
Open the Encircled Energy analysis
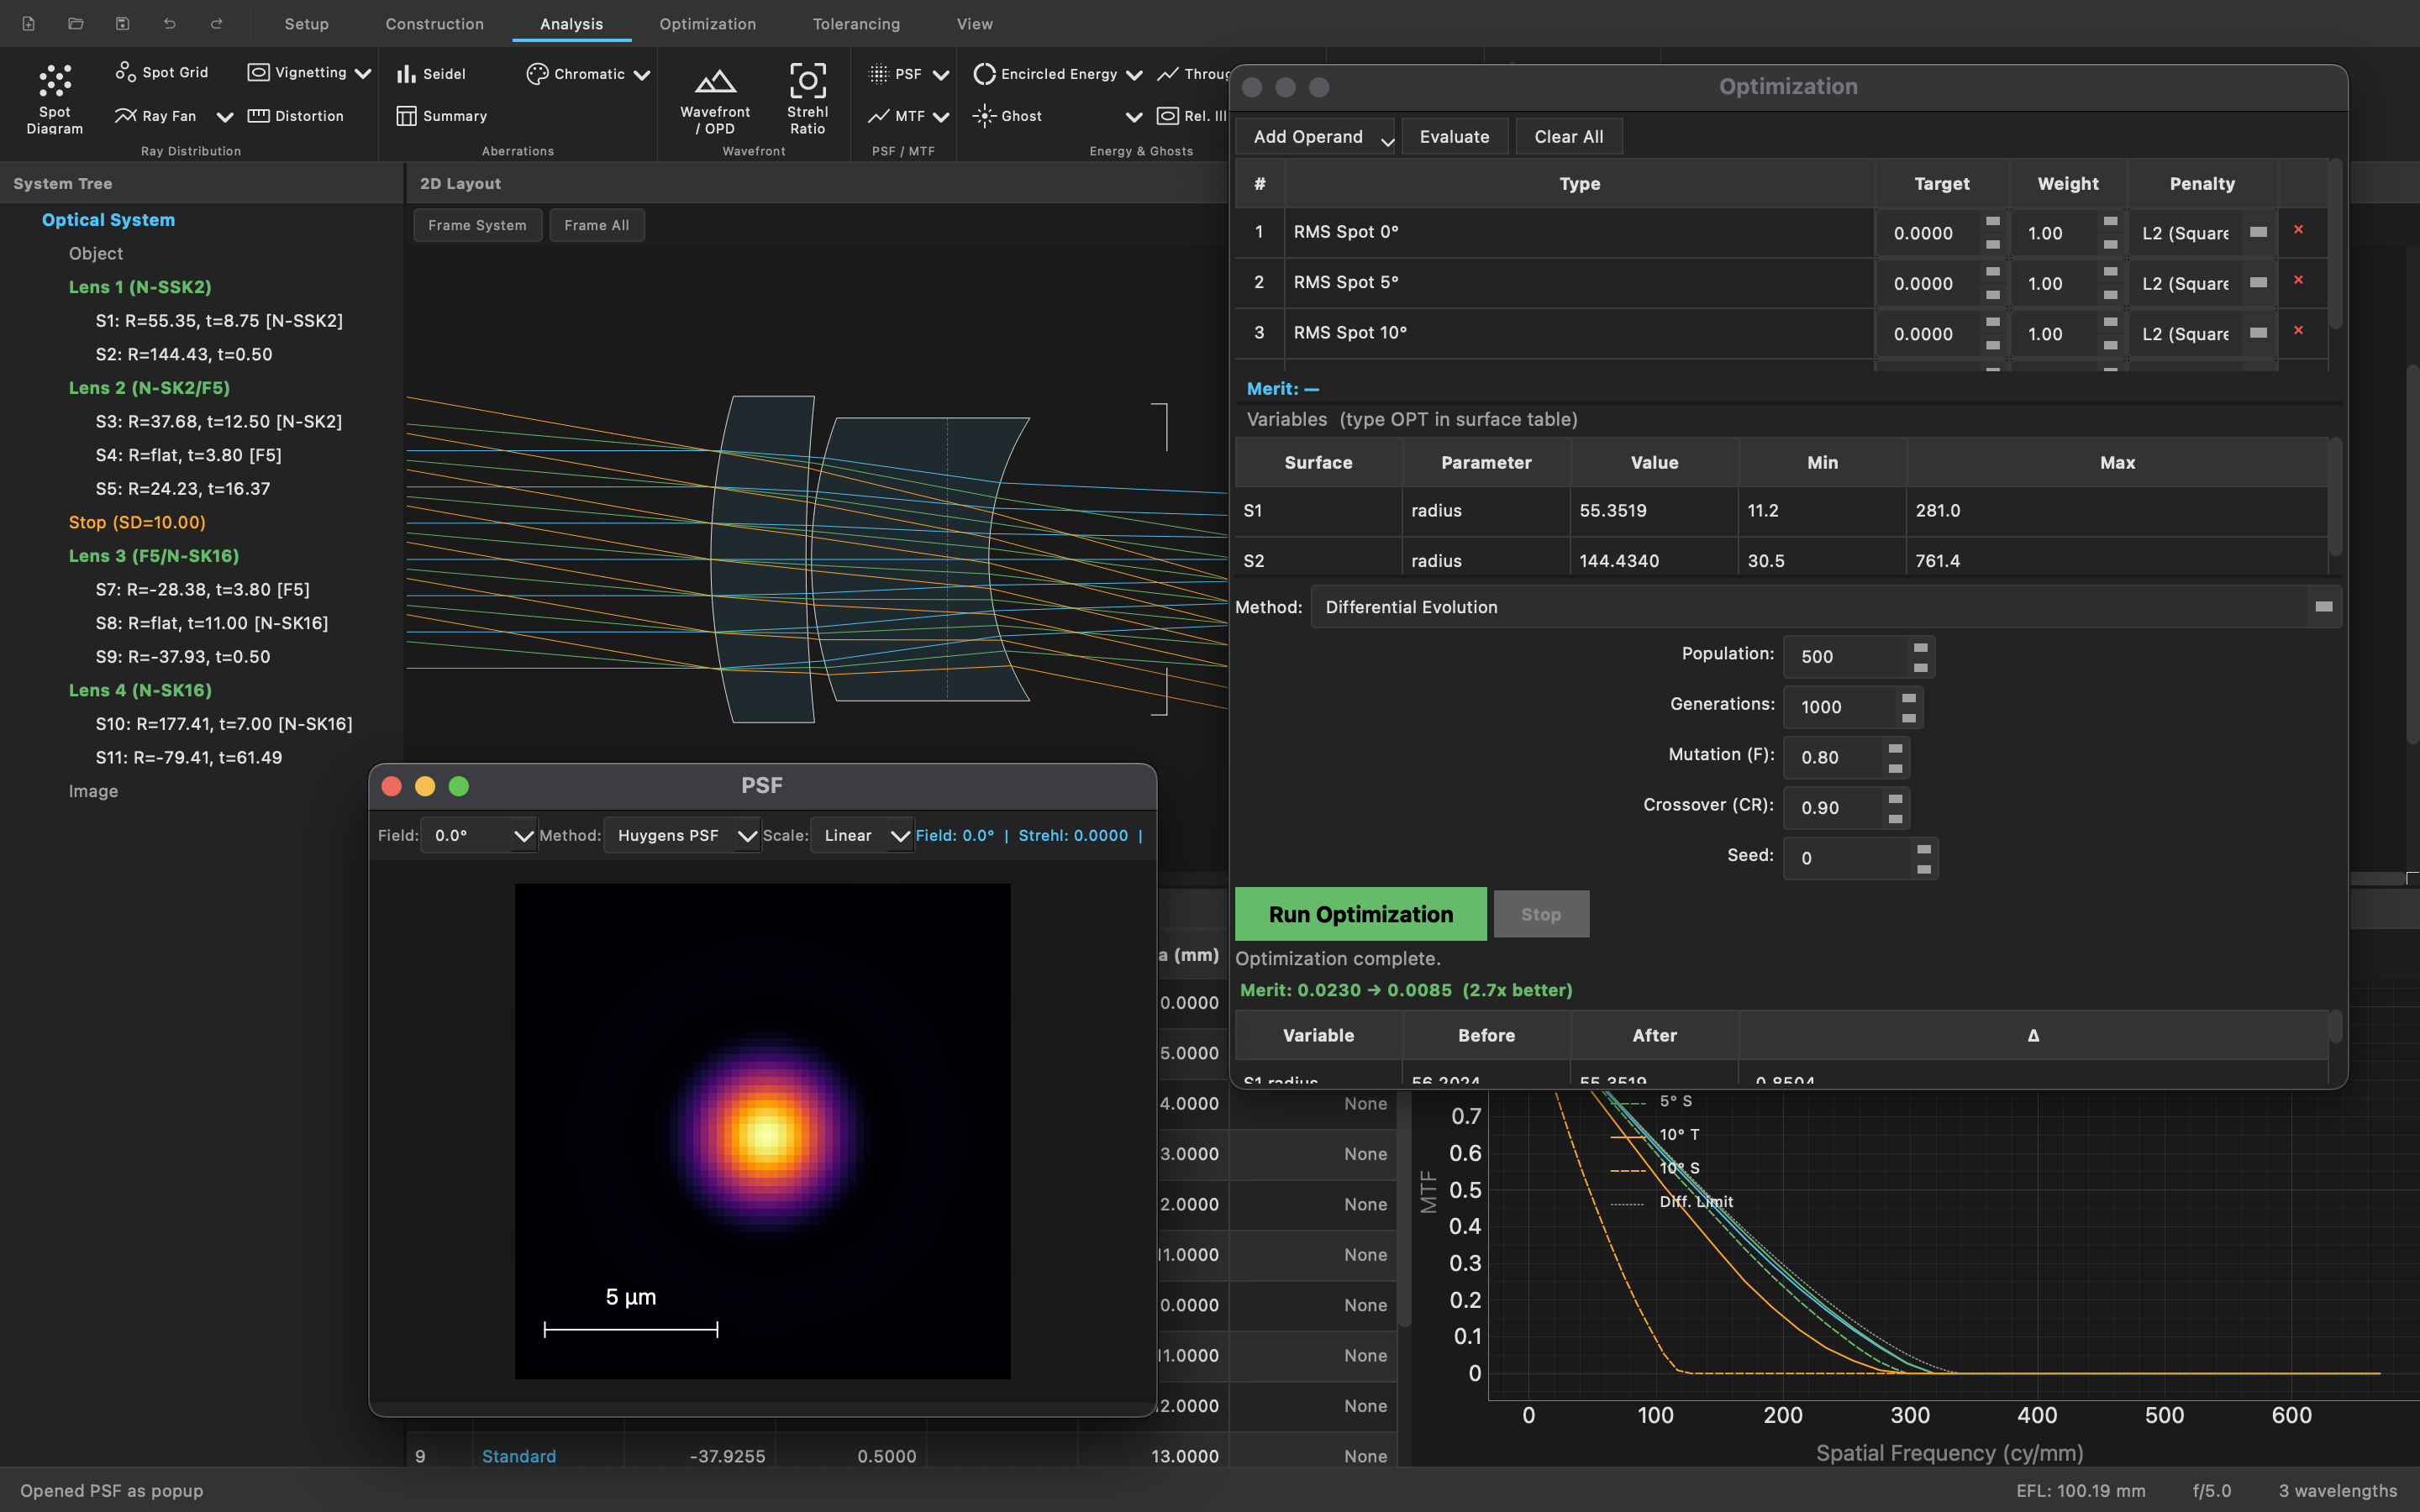pos(1046,73)
